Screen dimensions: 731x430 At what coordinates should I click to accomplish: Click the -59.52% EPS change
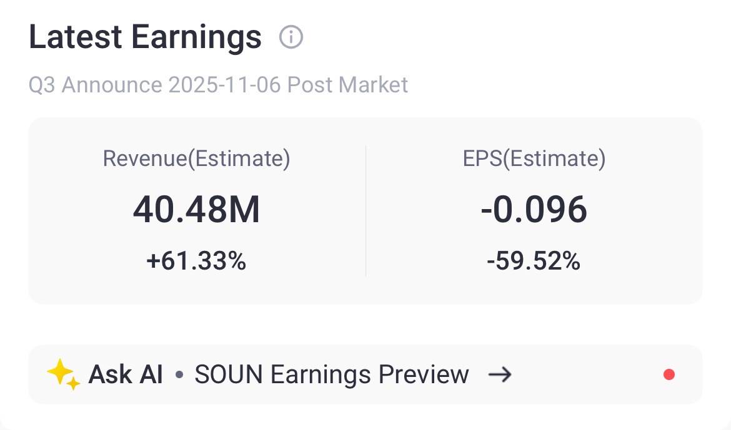tap(534, 261)
